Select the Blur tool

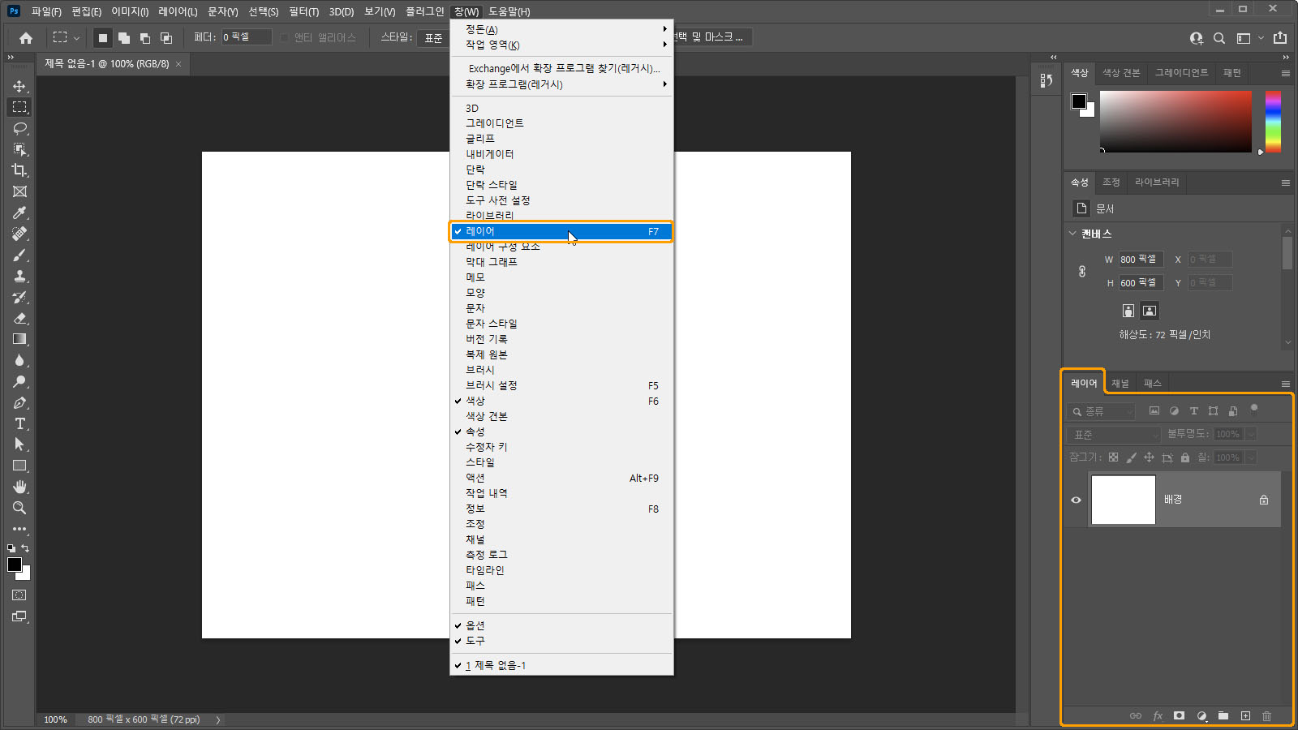coord(19,360)
